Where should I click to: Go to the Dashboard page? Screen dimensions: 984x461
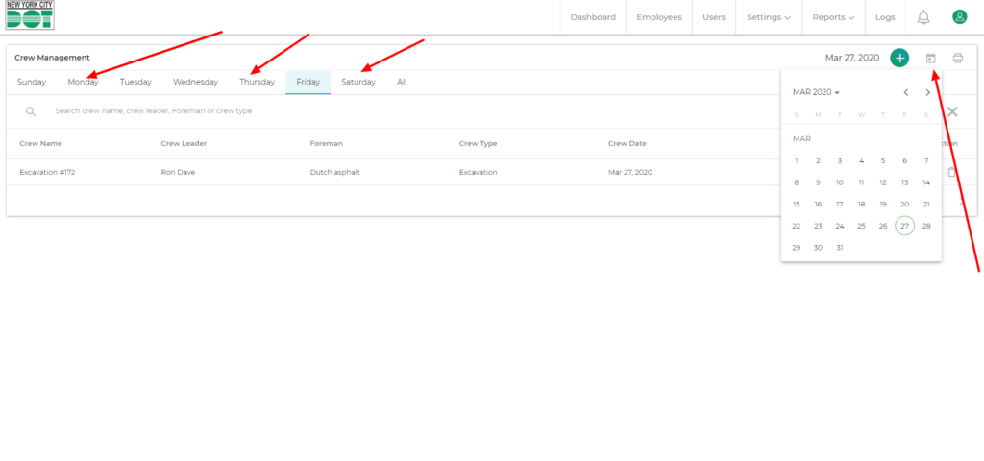593,17
